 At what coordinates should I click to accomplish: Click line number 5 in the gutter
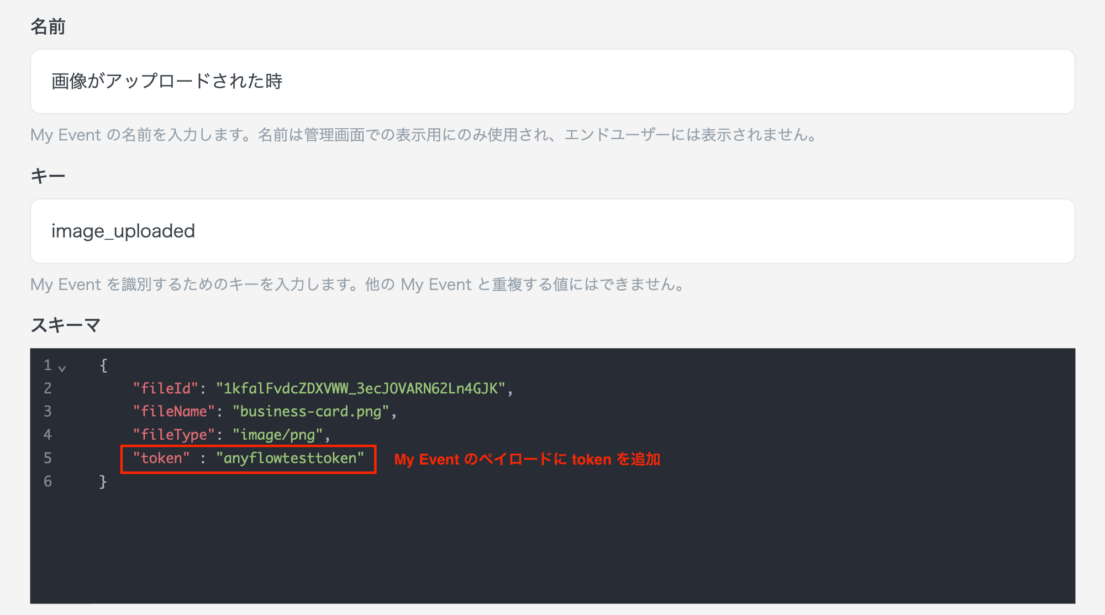pyautogui.click(x=48, y=458)
